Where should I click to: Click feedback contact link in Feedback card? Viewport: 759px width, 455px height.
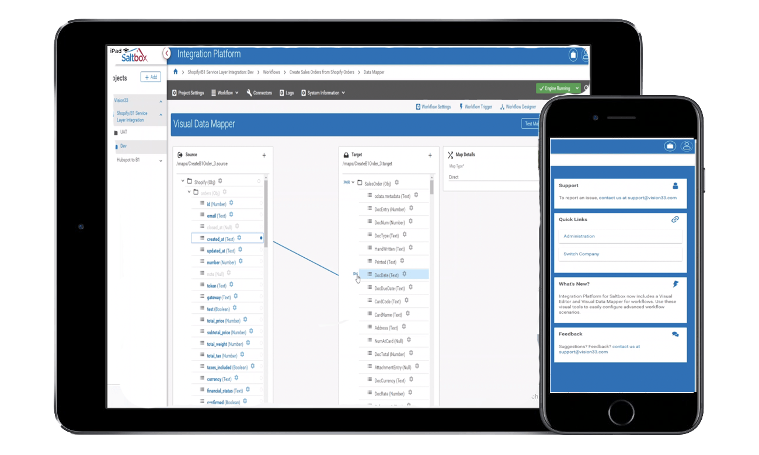click(x=599, y=349)
